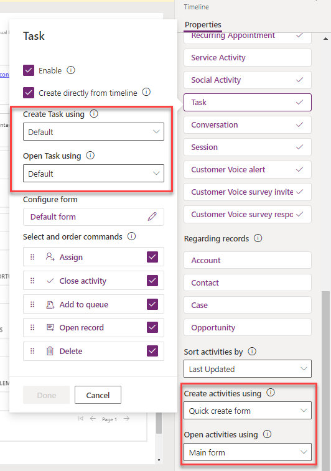
Task: Click drag handle icon for Assign command
Action: [x=32, y=257]
